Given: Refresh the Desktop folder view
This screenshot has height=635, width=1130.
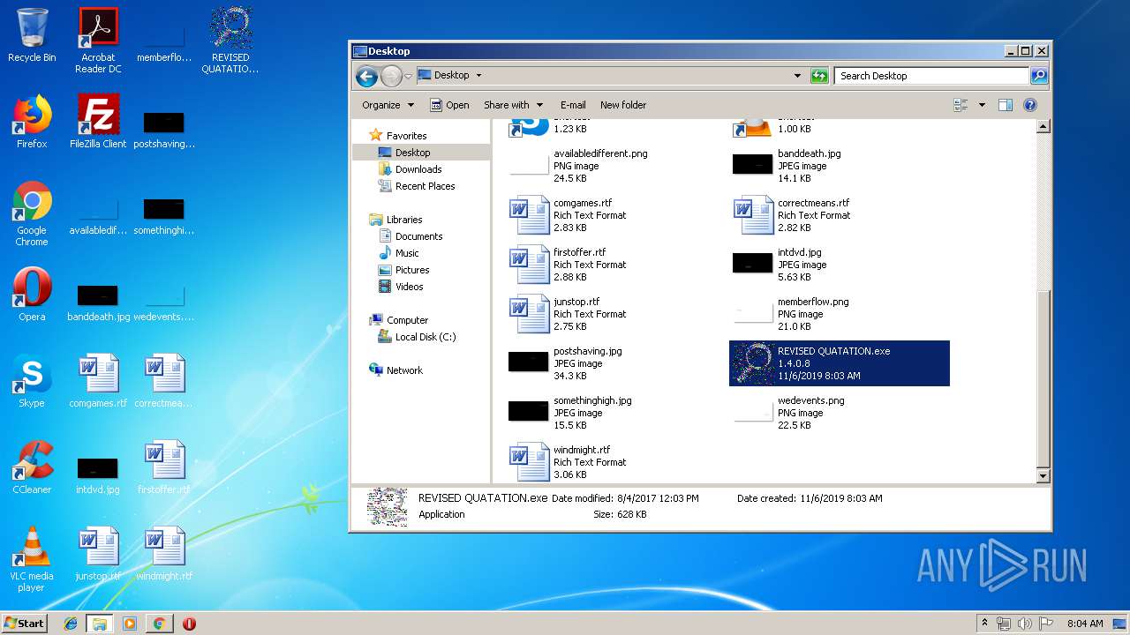Looking at the screenshot, I should pos(819,76).
